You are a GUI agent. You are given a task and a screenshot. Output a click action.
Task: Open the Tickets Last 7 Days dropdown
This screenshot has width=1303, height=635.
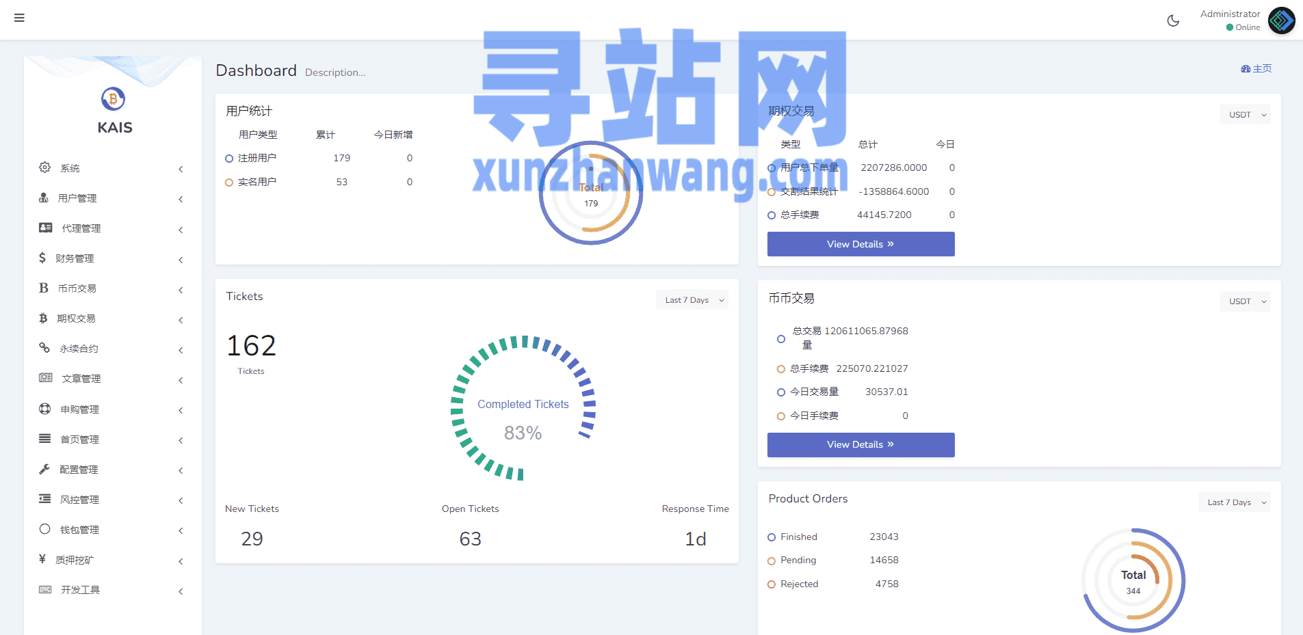pyautogui.click(x=692, y=300)
